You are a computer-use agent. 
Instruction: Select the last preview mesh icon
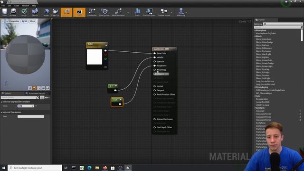coord(47,88)
